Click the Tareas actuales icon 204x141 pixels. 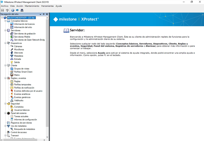12,116
